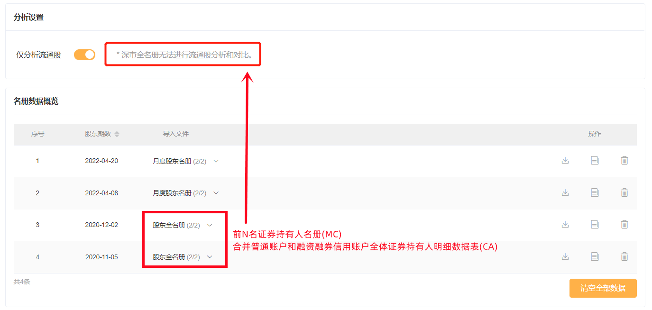Click the 深市全名册无法进行流通股分析 note

coord(185,55)
